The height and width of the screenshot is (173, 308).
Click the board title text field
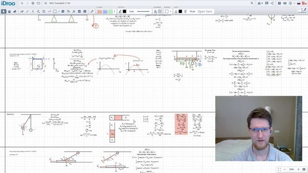coord(60,3)
